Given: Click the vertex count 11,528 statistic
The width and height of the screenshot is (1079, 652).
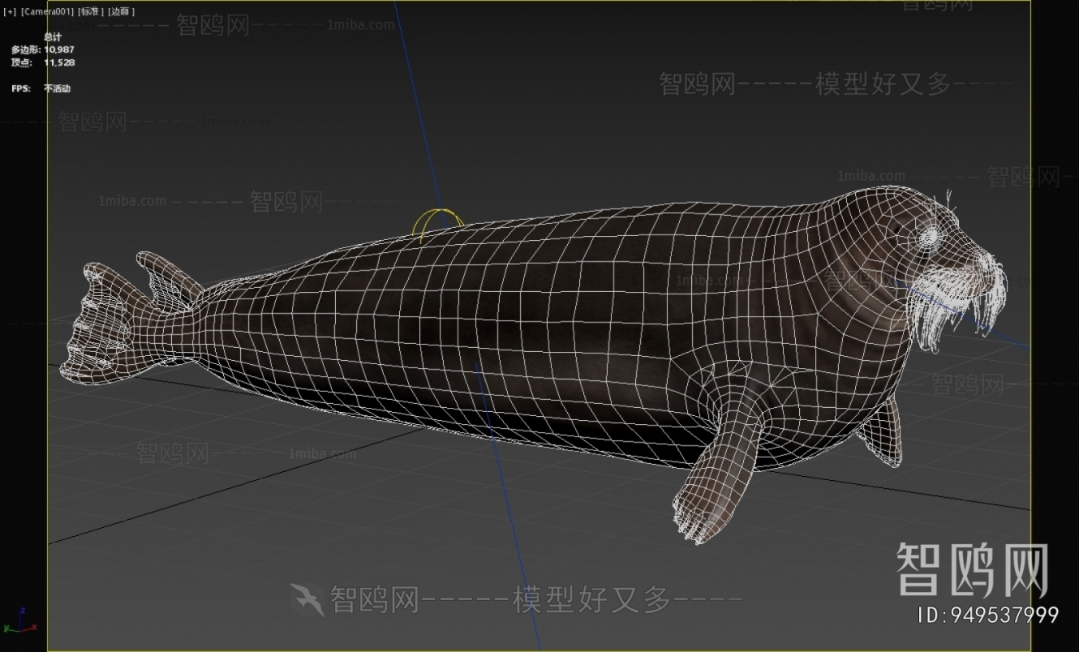Looking at the screenshot, I should (x=59, y=62).
